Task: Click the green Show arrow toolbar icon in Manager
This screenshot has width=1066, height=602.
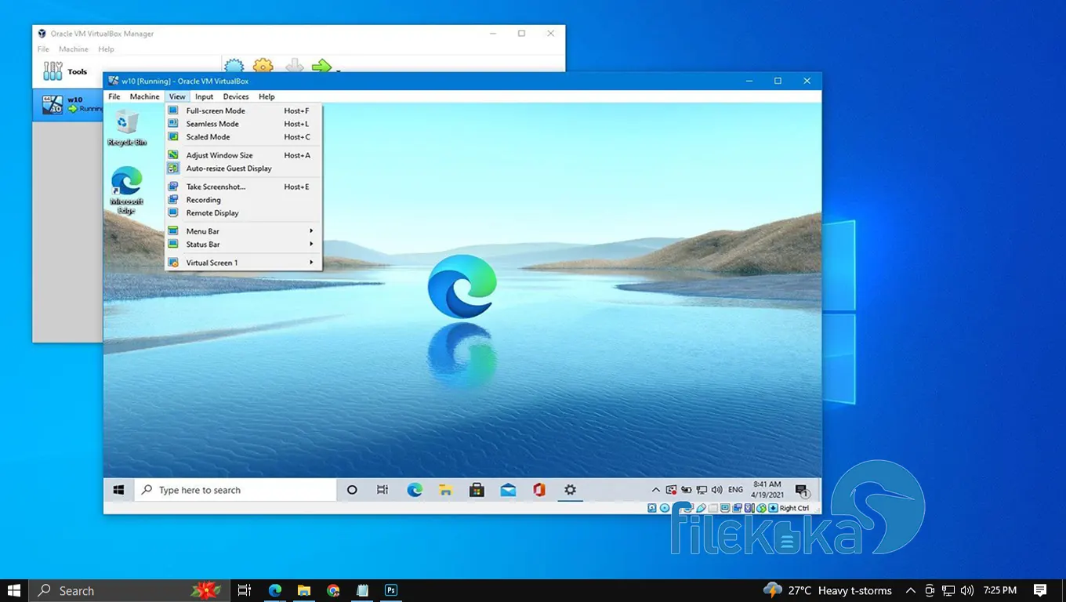Action: pos(321,66)
